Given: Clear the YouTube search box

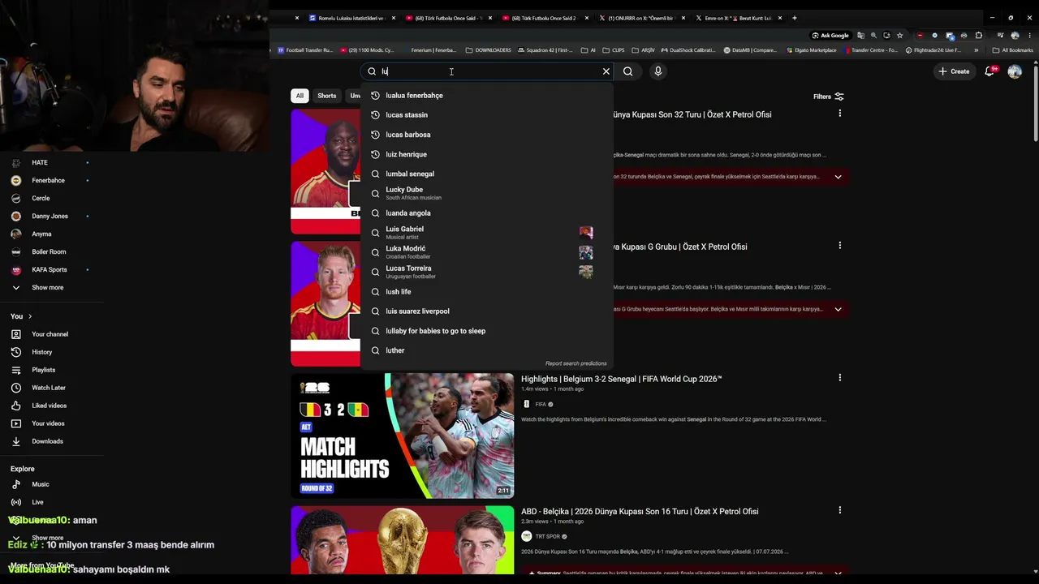Looking at the screenshot, I should (606, 71).
